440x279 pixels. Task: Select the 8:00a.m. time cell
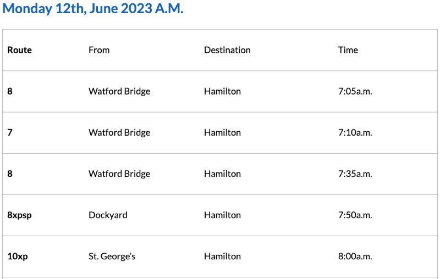[355, 256]
